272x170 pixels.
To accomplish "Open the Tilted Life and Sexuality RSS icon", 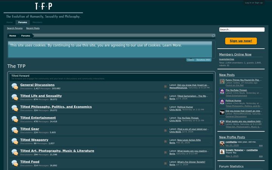I will [x=165, y=97].
